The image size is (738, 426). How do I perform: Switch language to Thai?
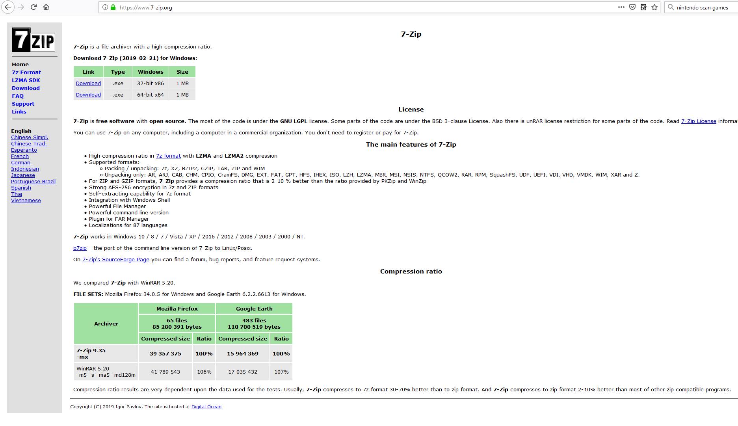pos(17,194)
